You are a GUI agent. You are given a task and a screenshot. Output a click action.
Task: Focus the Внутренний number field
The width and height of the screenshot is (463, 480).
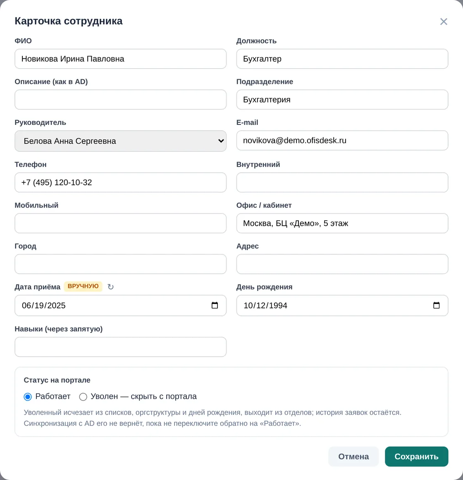coord(342,182)
